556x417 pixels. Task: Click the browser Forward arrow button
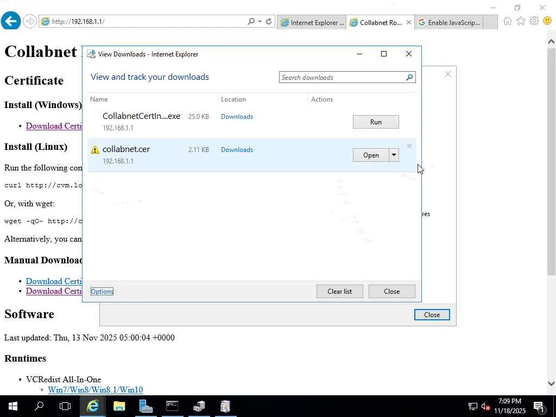[x=29, y=21]
